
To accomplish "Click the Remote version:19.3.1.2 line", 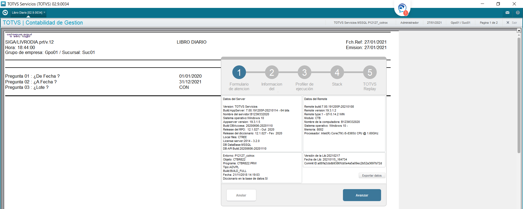I will pos(320,110).
